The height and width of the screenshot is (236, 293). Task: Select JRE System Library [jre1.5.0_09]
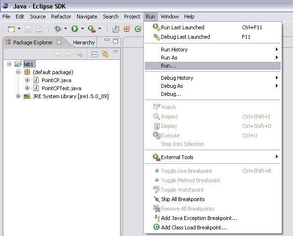[x=71, y=96]
